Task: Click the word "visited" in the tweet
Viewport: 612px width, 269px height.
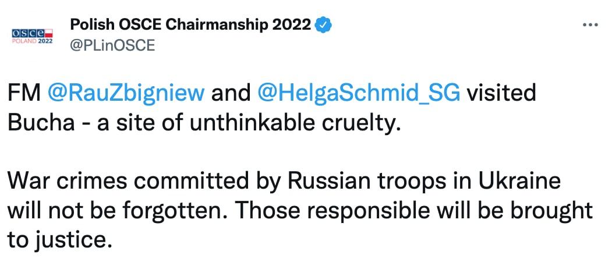Action: click(502, 94)
